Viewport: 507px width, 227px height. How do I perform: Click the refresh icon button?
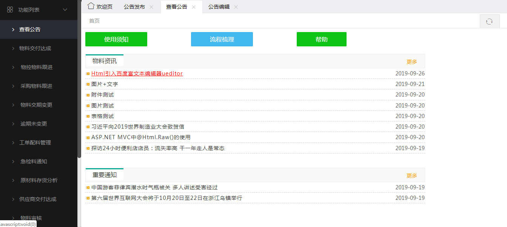coord(489,21)
